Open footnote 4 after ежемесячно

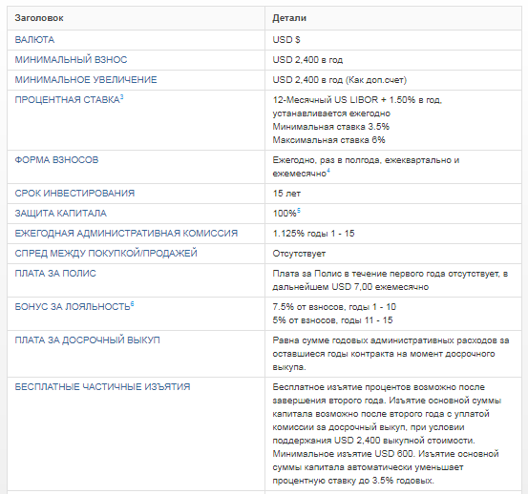(x=328, y=171)
